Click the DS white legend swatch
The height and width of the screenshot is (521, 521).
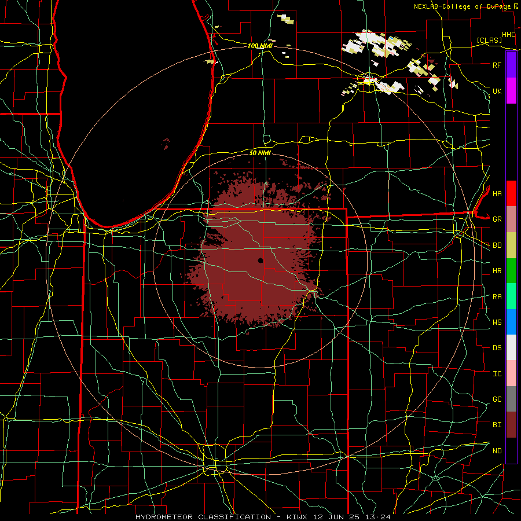pyautogui.click(x=511, y=347)
